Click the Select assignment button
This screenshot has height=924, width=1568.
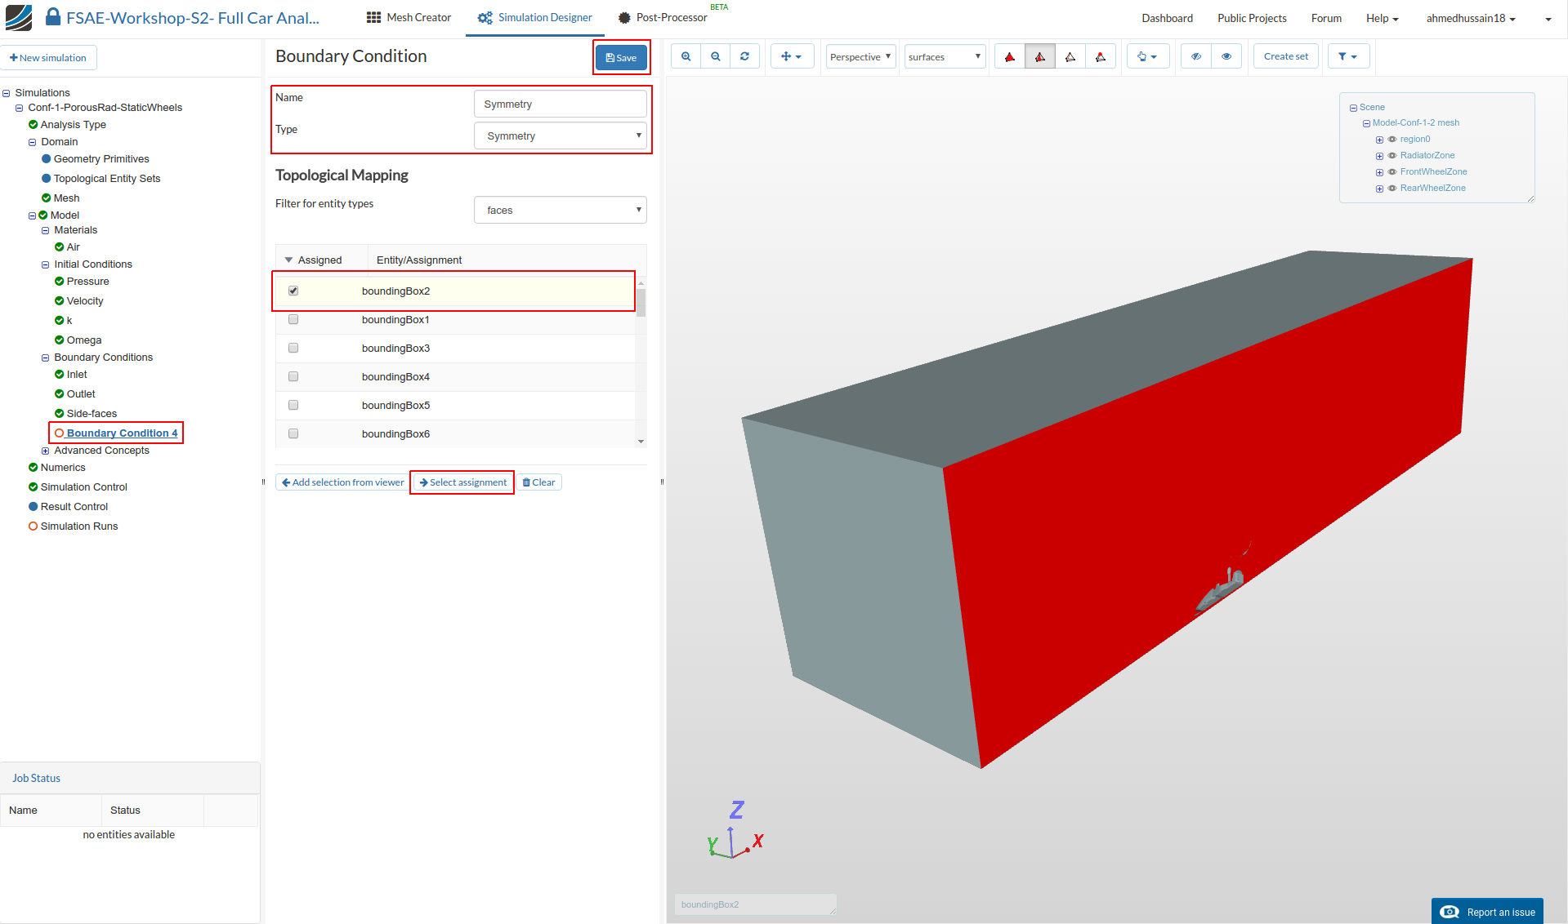coord(462,482)
